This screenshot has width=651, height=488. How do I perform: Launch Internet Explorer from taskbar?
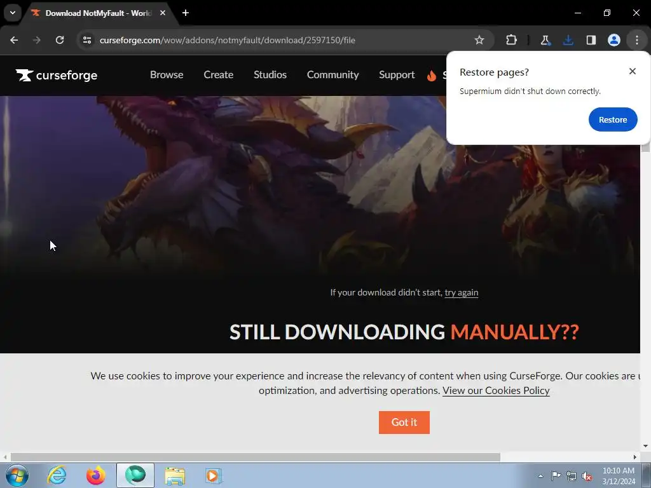(x=57, y=475)
